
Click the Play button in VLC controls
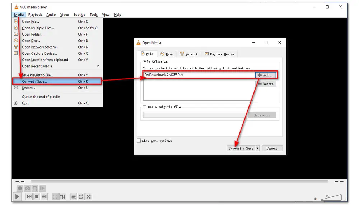17,196
